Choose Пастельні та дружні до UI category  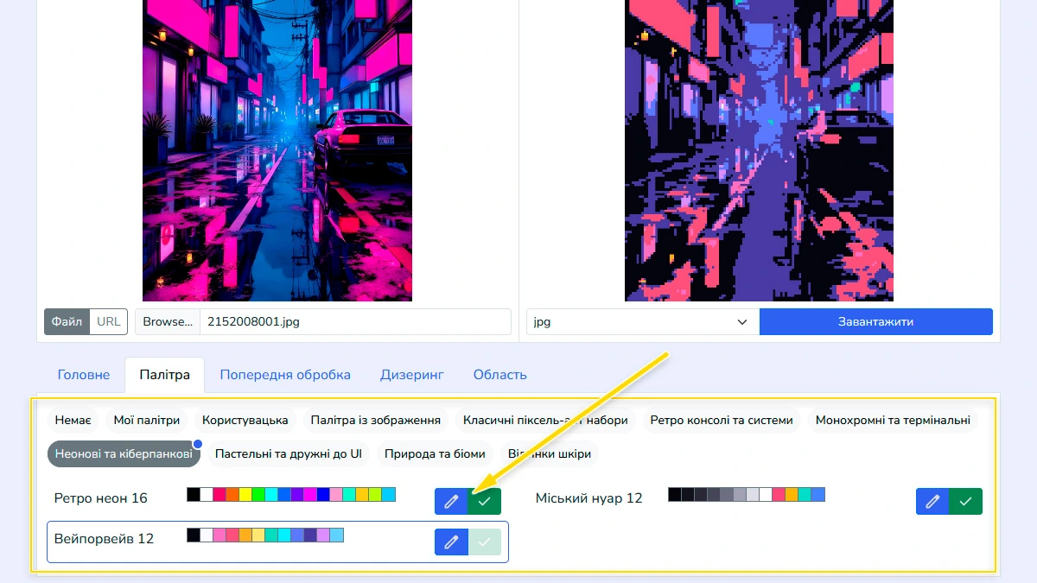[288, 453]
